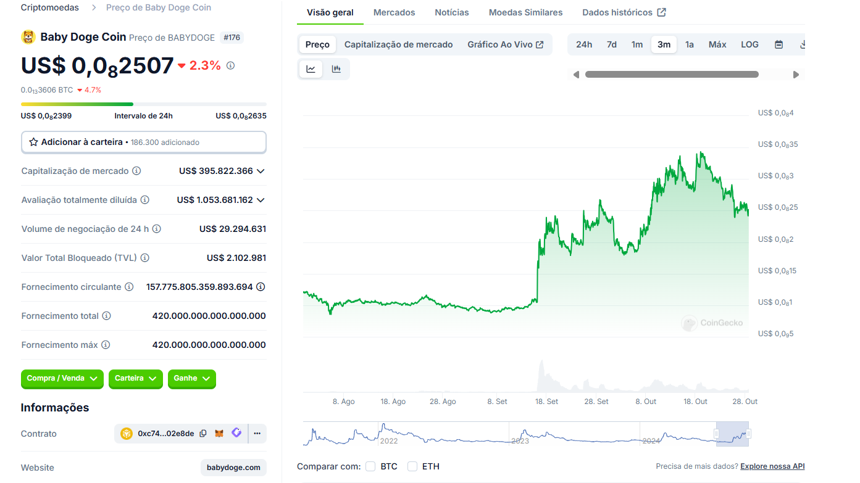The width and height of the screenshot is (860, 483).
Task: Add token to MetaMask via fox icon
Action: point(219,434)
